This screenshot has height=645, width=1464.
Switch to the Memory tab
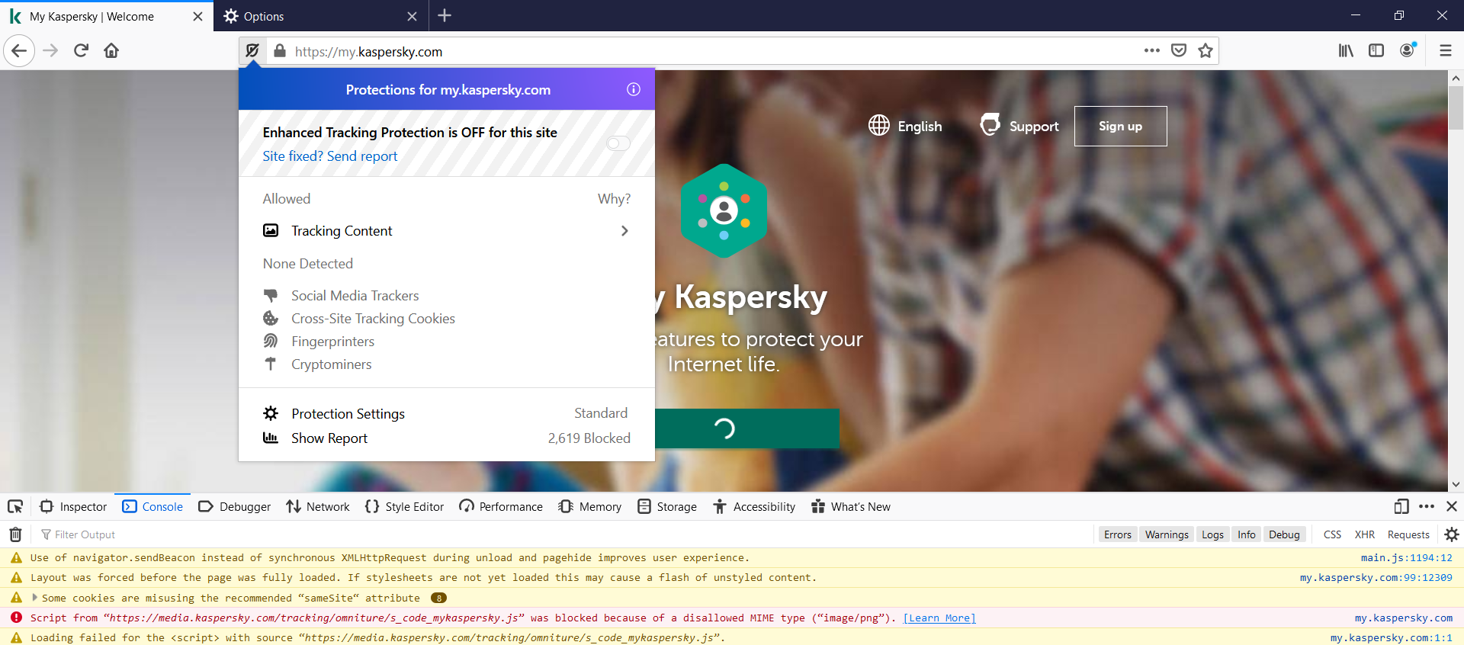click(x=589, y=507)
